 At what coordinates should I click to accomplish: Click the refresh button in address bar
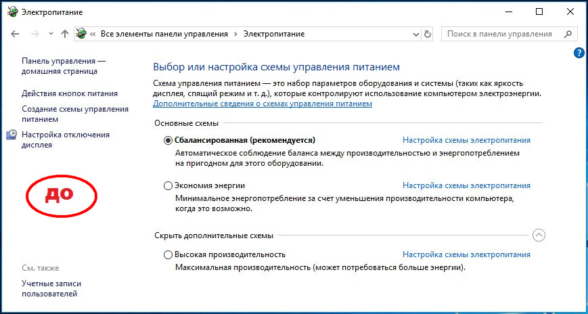427,34
